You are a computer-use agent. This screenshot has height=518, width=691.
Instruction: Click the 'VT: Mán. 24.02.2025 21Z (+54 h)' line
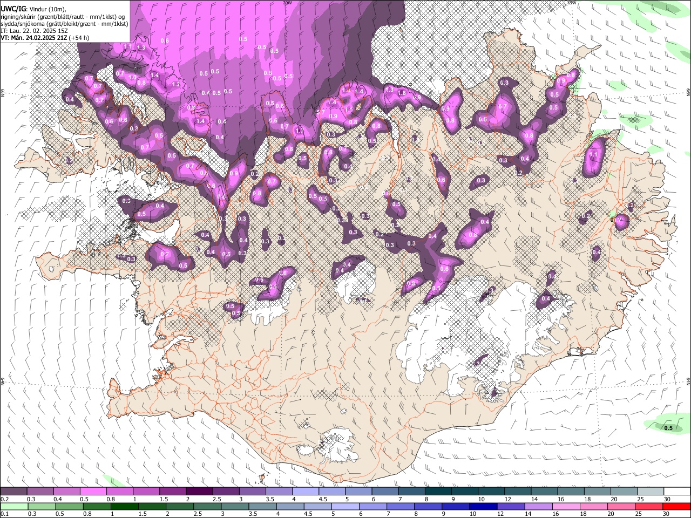coord(45,38)
